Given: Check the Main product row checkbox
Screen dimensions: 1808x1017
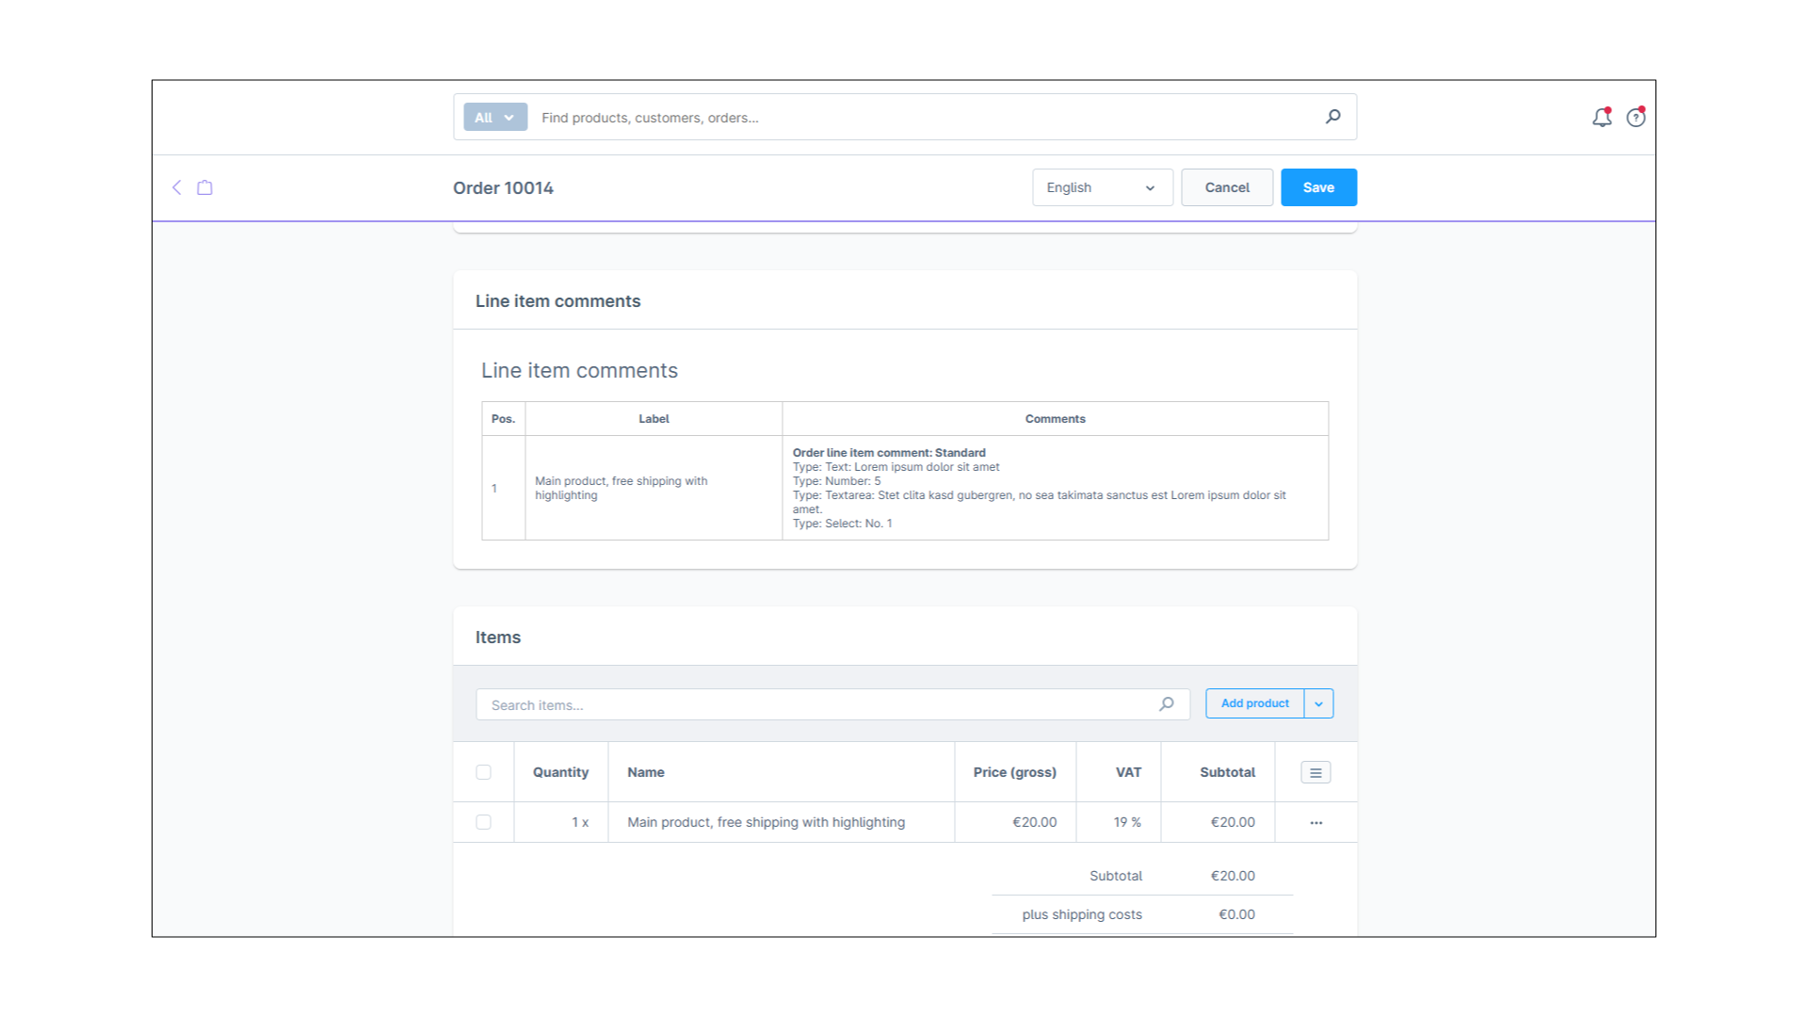Looking at the screenshot, I should (483, 822).
